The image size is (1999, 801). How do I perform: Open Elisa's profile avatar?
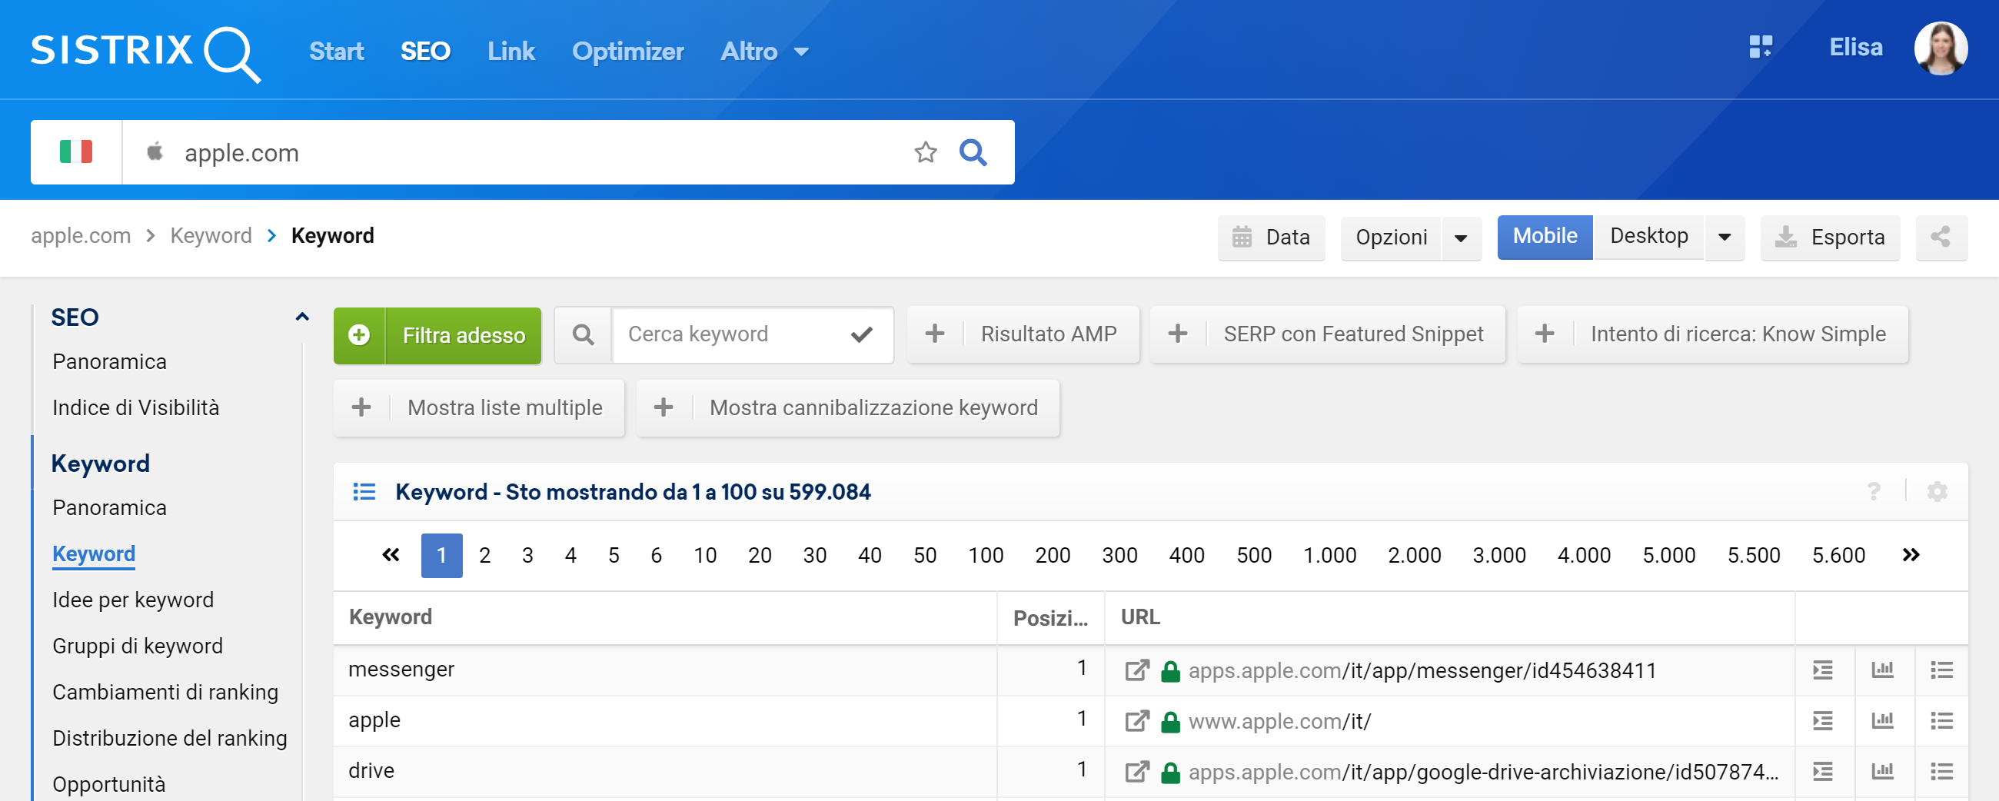coord(1940,48)
